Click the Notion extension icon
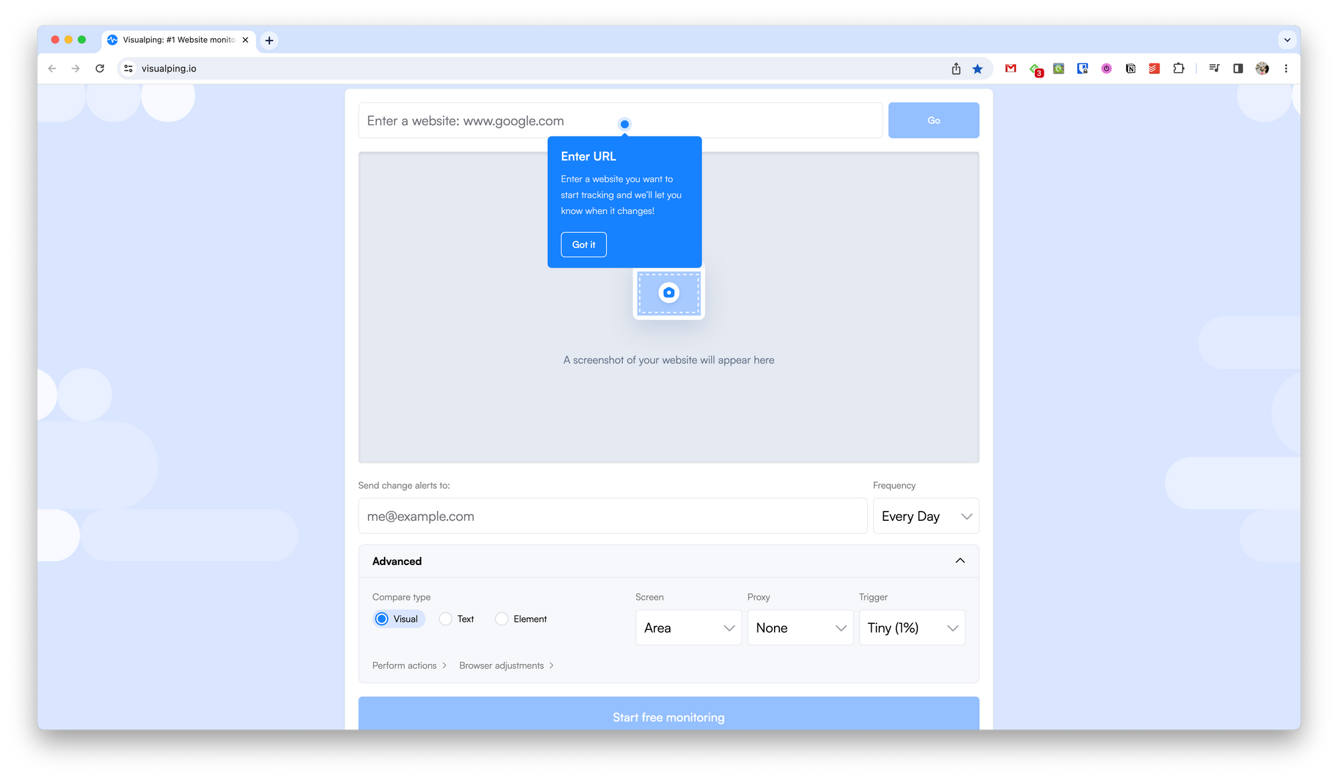The height and width of the screenshot is (779, 1338). (x=1131, y=68)
